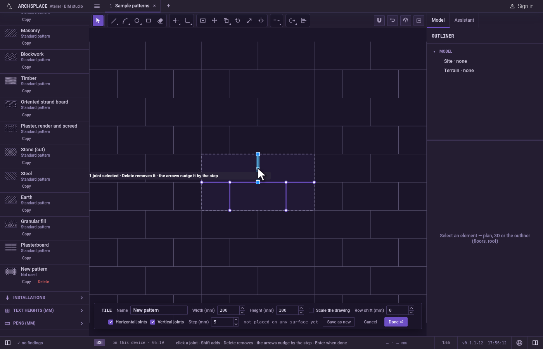
Task: Open the dashed line style tool
Action: 277,21
